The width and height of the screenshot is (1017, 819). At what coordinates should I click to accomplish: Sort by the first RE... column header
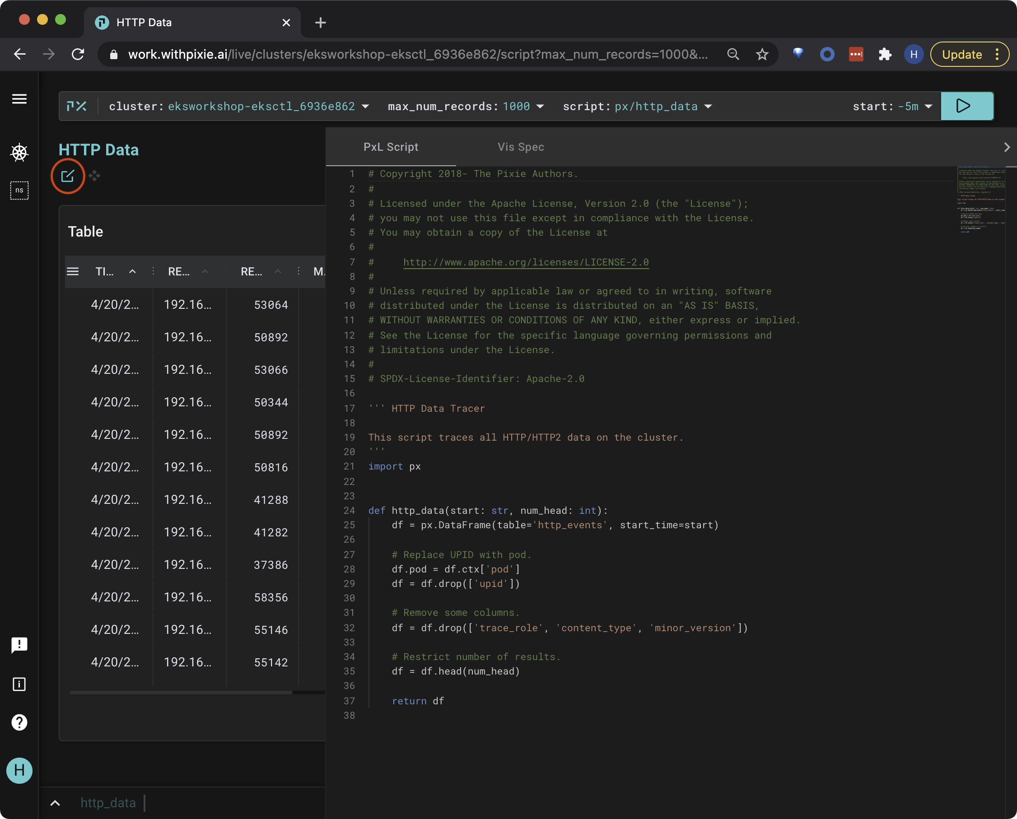coord(188,271)
